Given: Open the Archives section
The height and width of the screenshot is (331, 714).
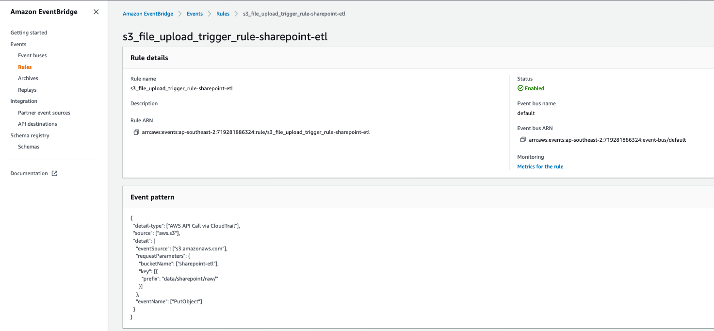Looking at the screenshot, I should point(28,78).
